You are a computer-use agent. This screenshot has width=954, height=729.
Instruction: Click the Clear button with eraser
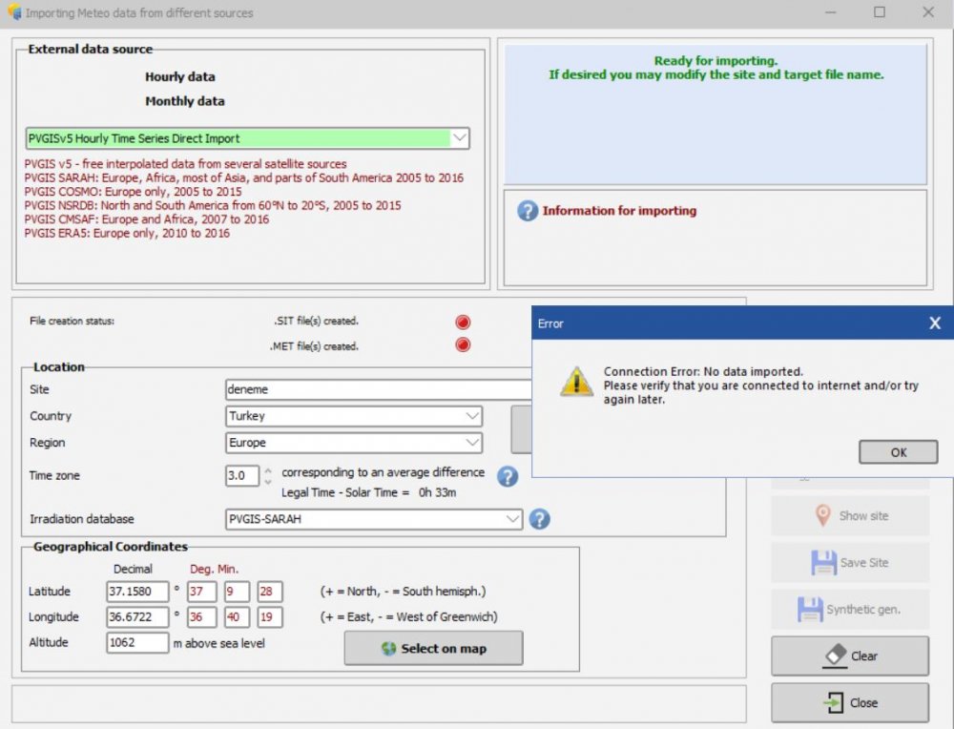849,656
